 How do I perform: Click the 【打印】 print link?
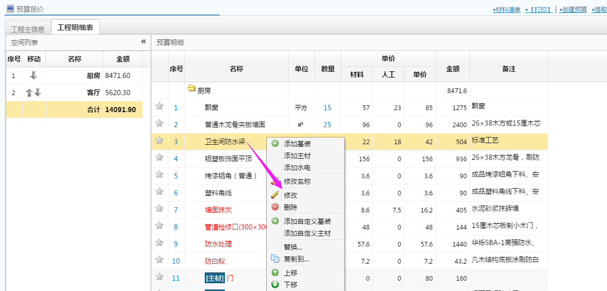(x=538, y=10)
